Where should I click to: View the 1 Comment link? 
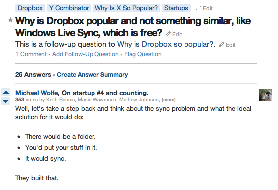[x=31, y=54]
